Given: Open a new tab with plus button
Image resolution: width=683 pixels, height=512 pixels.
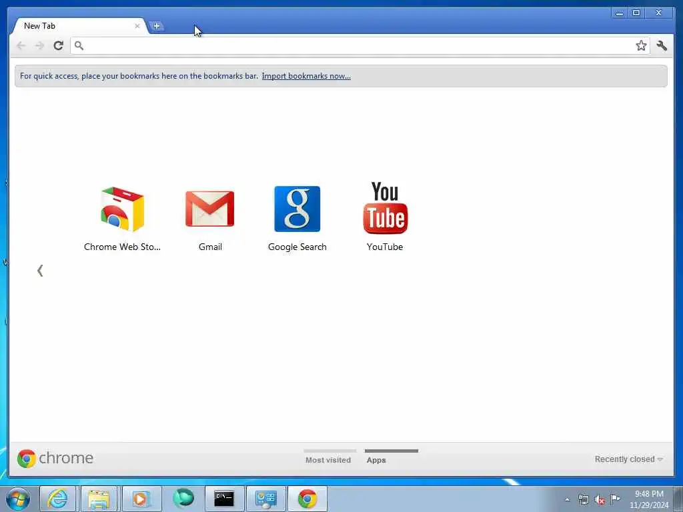Looking at the screenshot, I should tap(156, 26).
